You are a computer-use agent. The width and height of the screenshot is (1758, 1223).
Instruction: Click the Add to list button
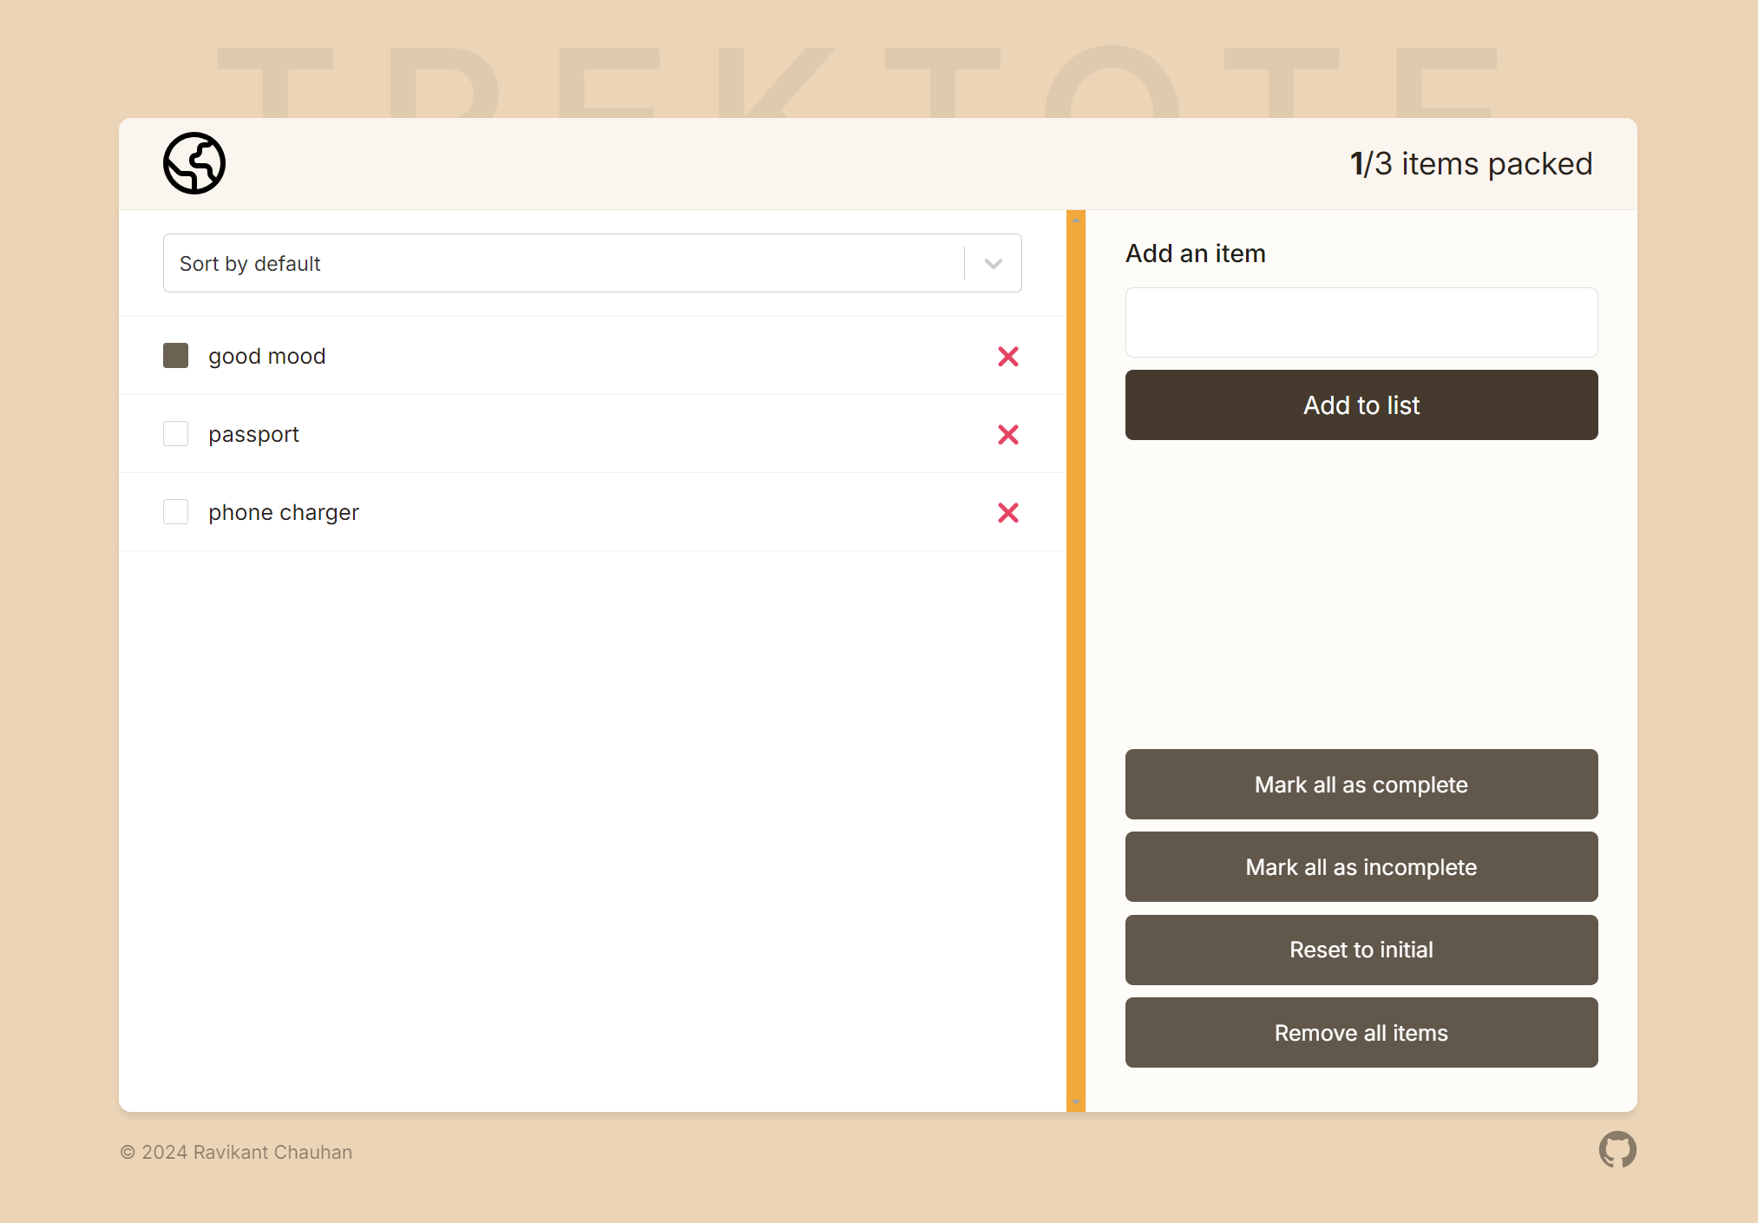1361,405
